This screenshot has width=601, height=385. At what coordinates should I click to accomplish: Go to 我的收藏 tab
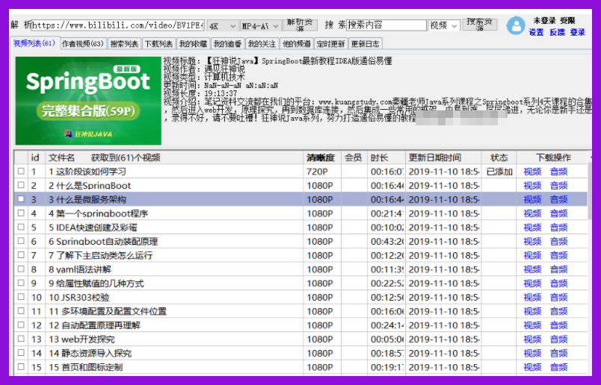click(x=193, y=43)
